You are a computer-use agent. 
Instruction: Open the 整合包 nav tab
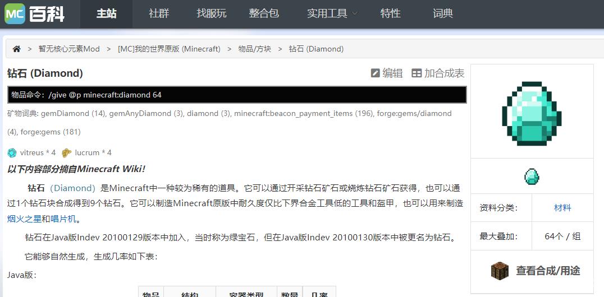tap(264, 14)
